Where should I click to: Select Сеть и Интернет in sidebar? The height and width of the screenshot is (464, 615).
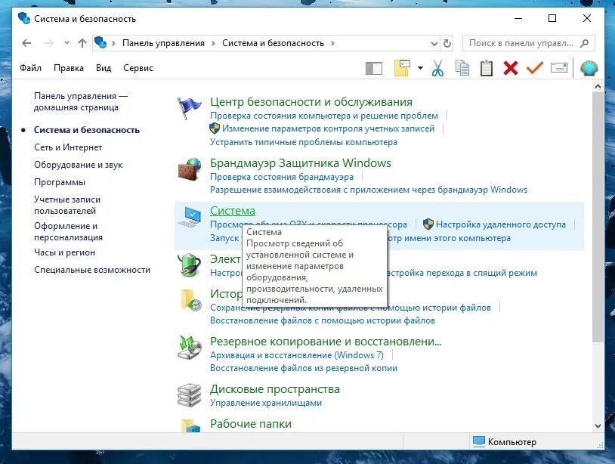(68, 147)
